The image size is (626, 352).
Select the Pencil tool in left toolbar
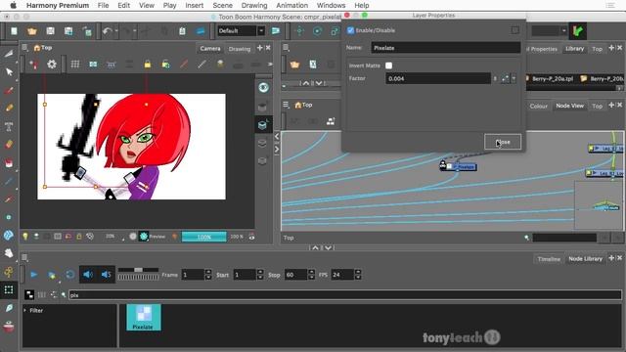[9, 108]
